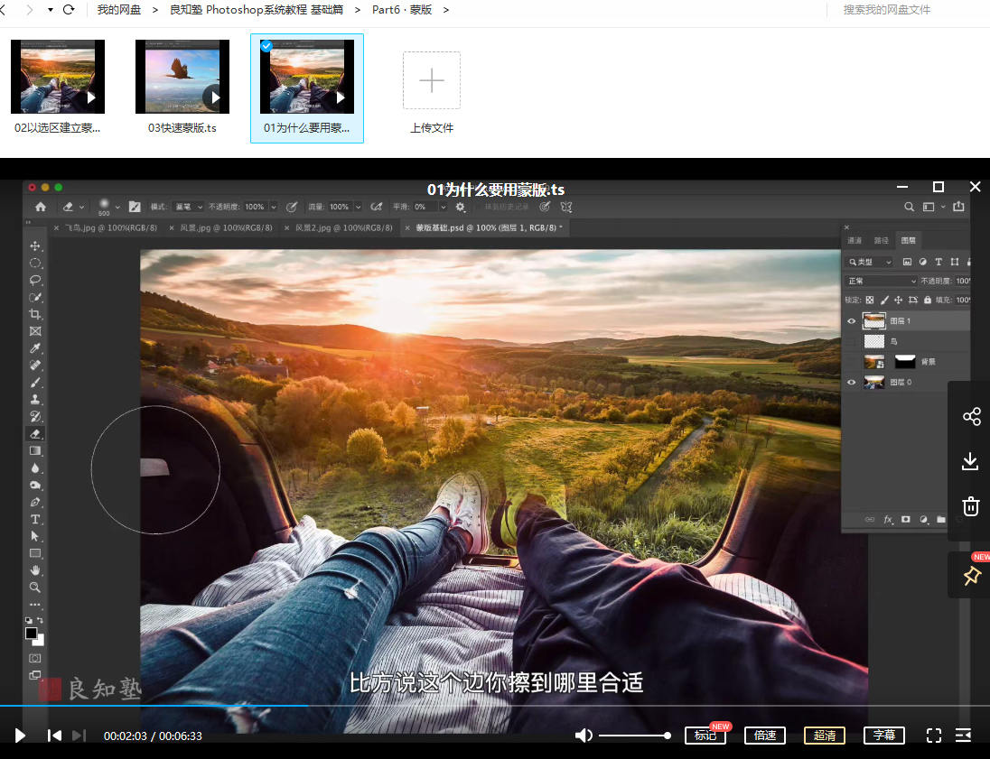Click the share icon beside the video
The width and height of the screenshot is (990, 759).
click(971, 416)
